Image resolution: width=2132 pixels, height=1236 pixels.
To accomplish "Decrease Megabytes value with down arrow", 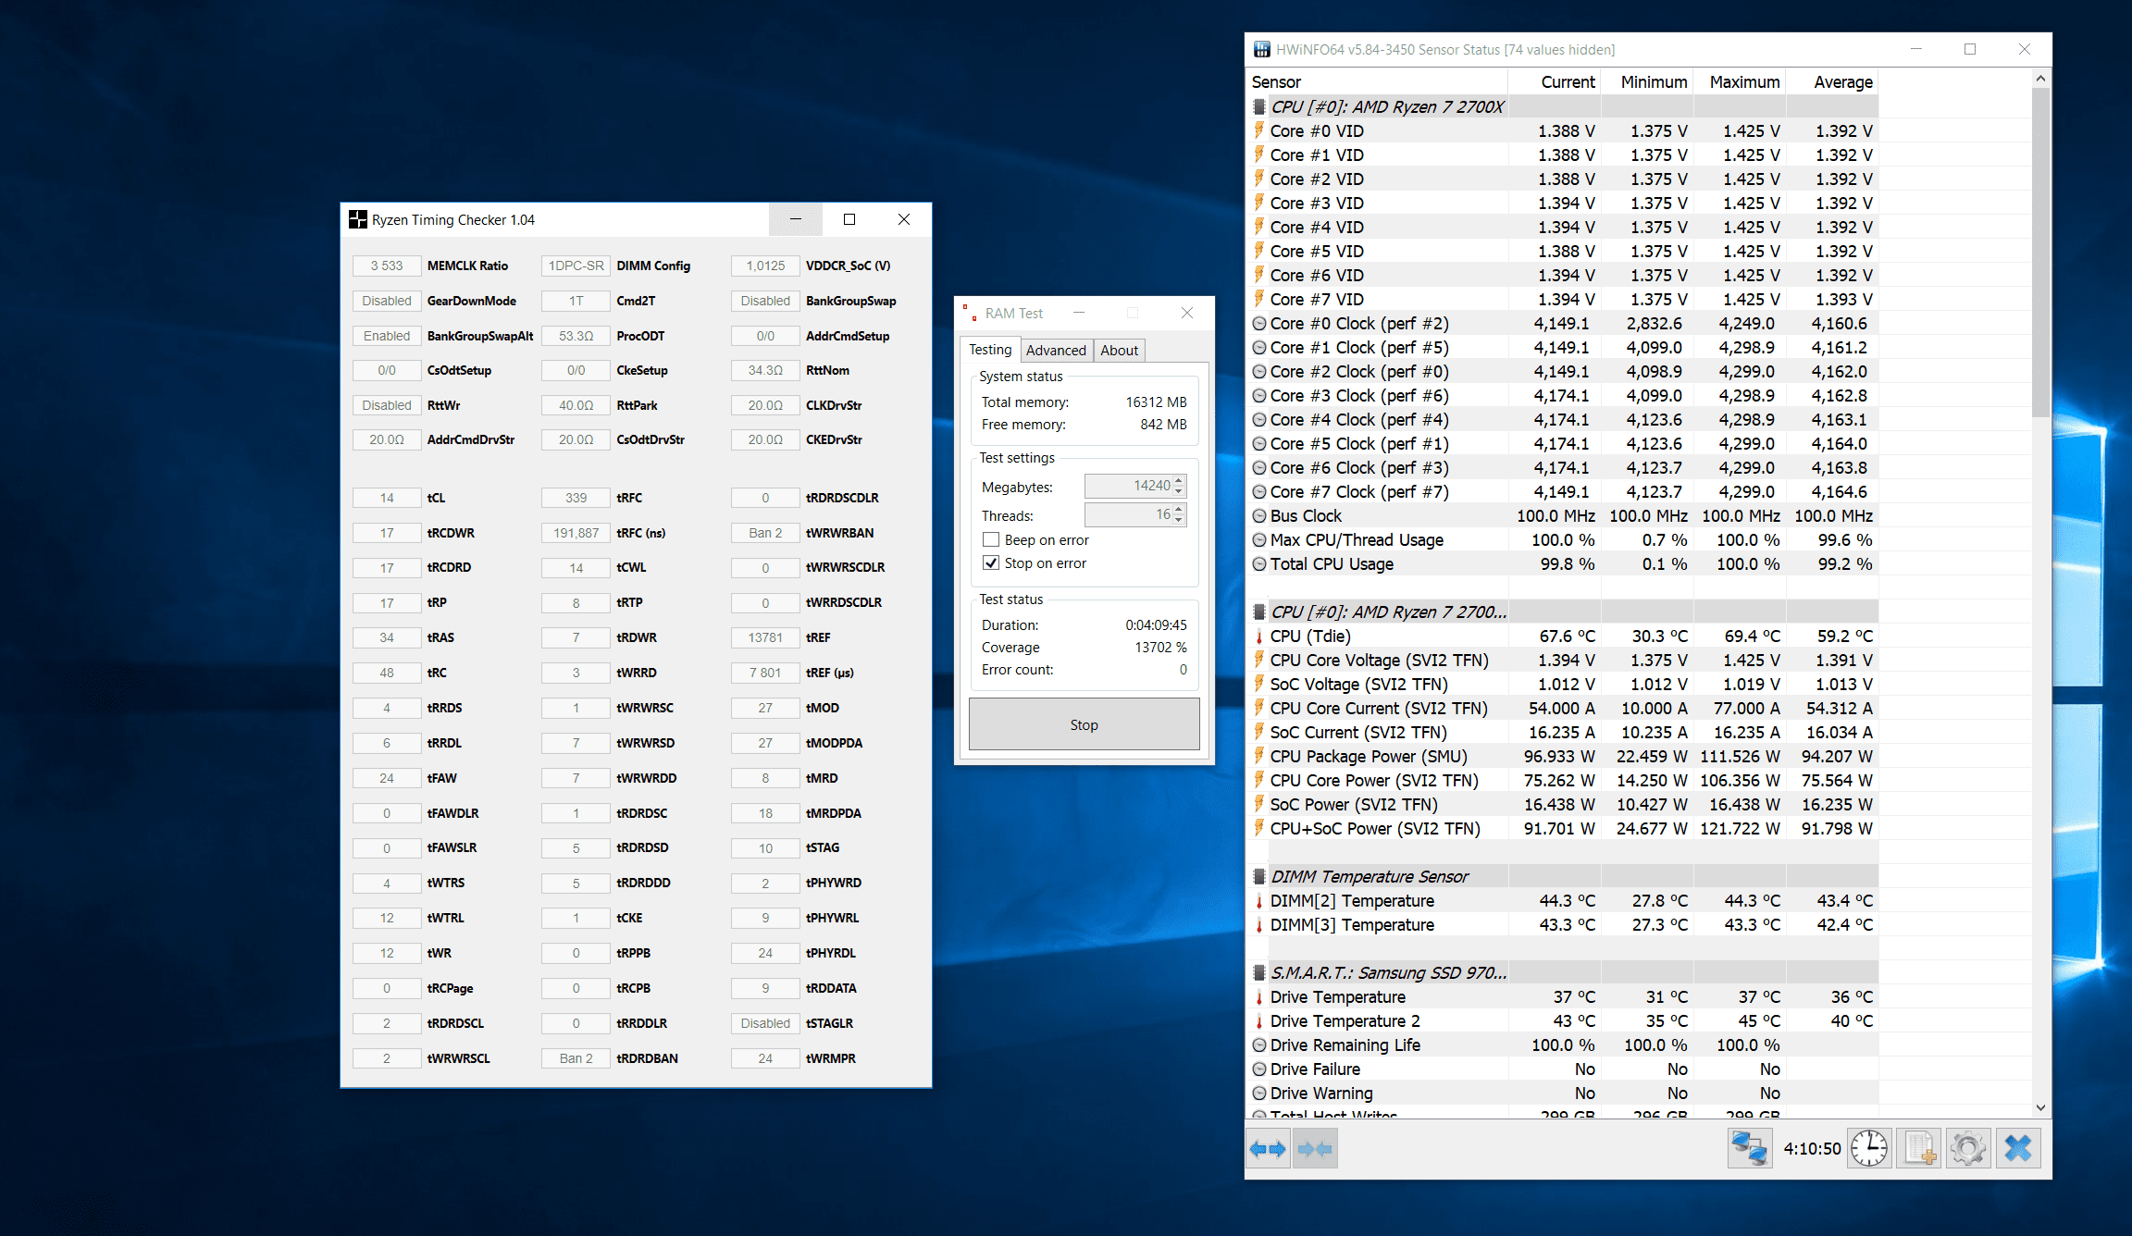I will click(x=1179, y=491).
